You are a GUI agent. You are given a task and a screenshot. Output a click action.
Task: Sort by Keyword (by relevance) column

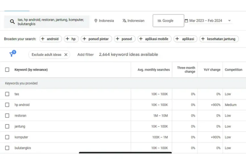[31, 70]
